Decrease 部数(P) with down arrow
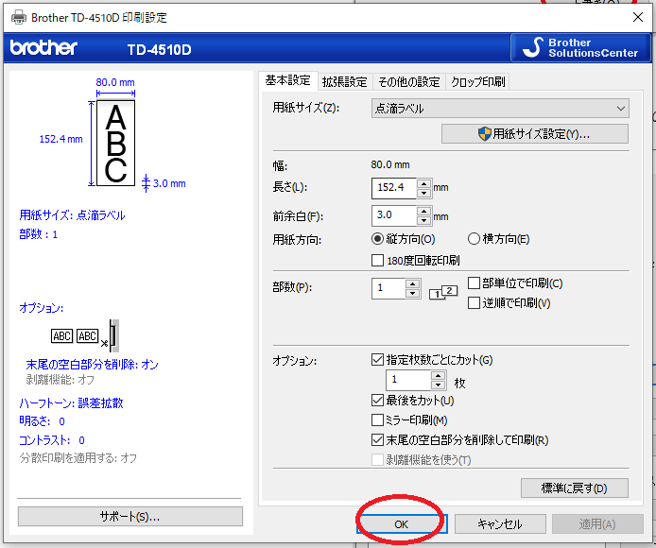656x548 pixels. (412, 293)
